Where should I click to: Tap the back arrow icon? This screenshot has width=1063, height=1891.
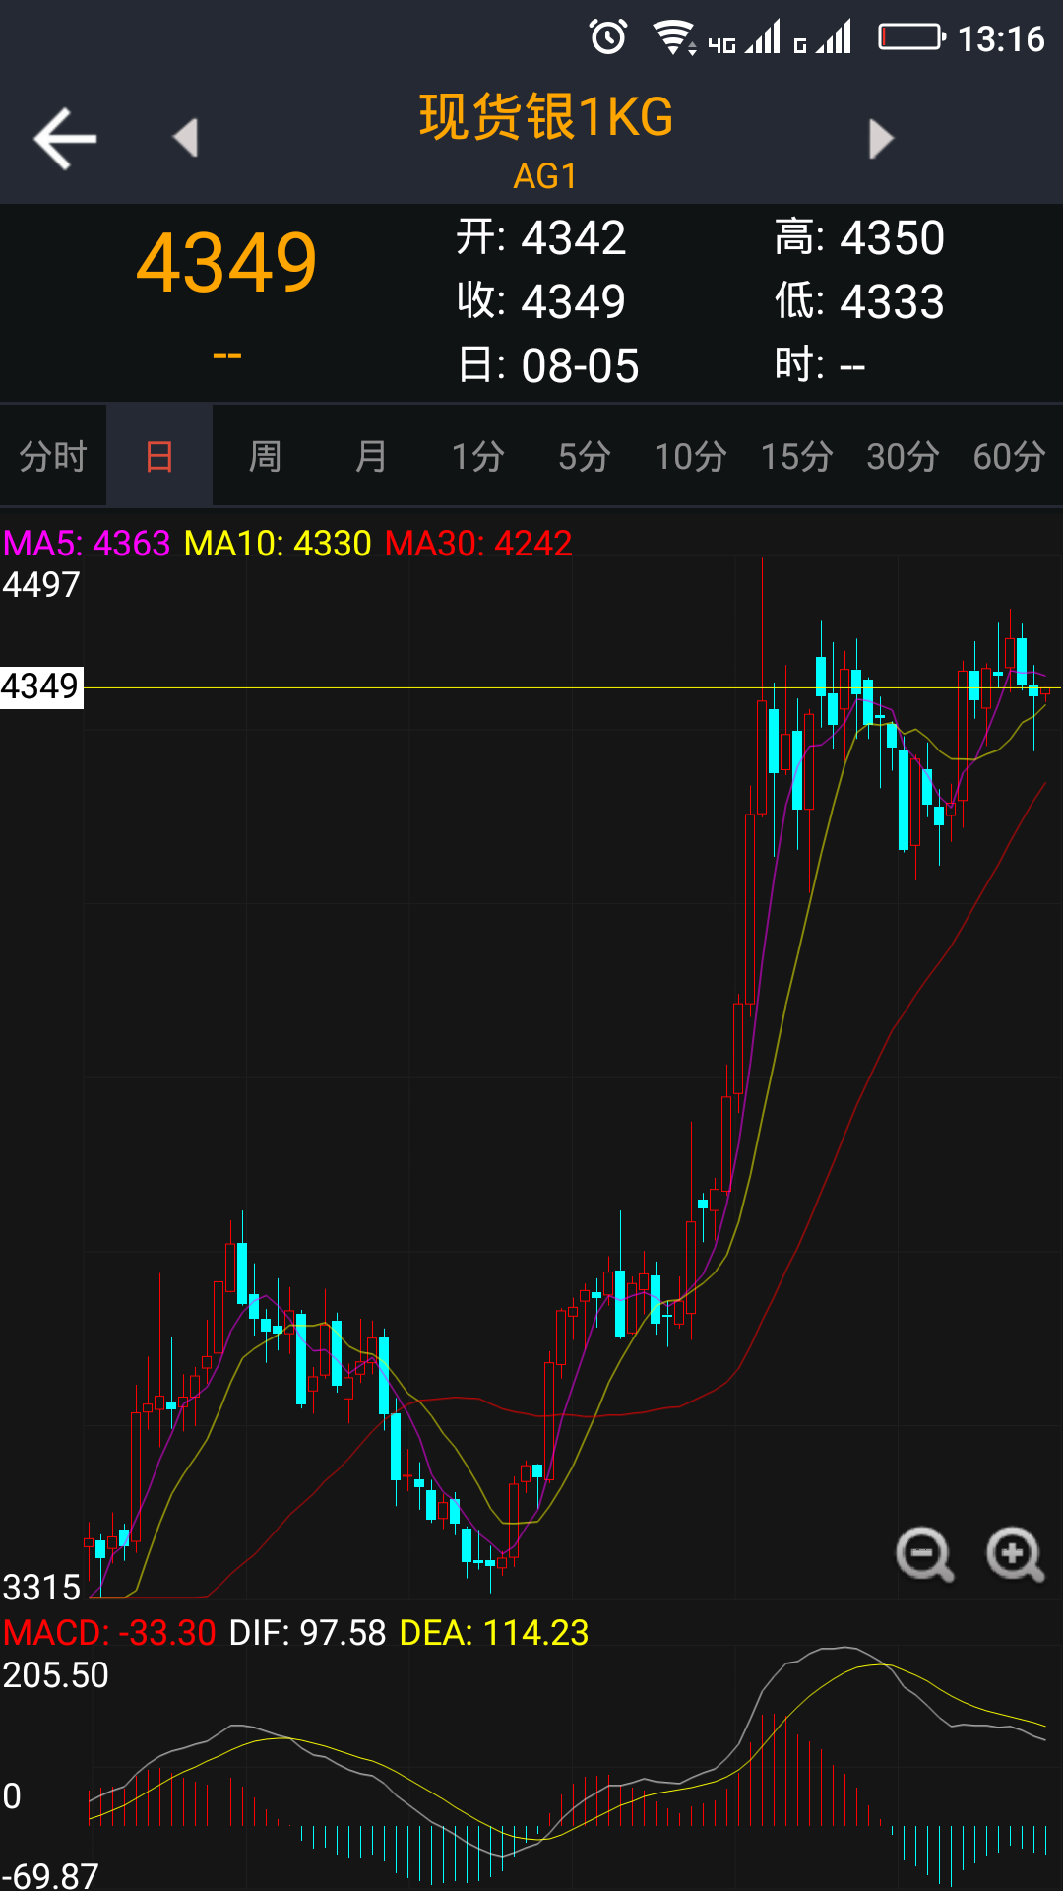click(x=65, y=139)
